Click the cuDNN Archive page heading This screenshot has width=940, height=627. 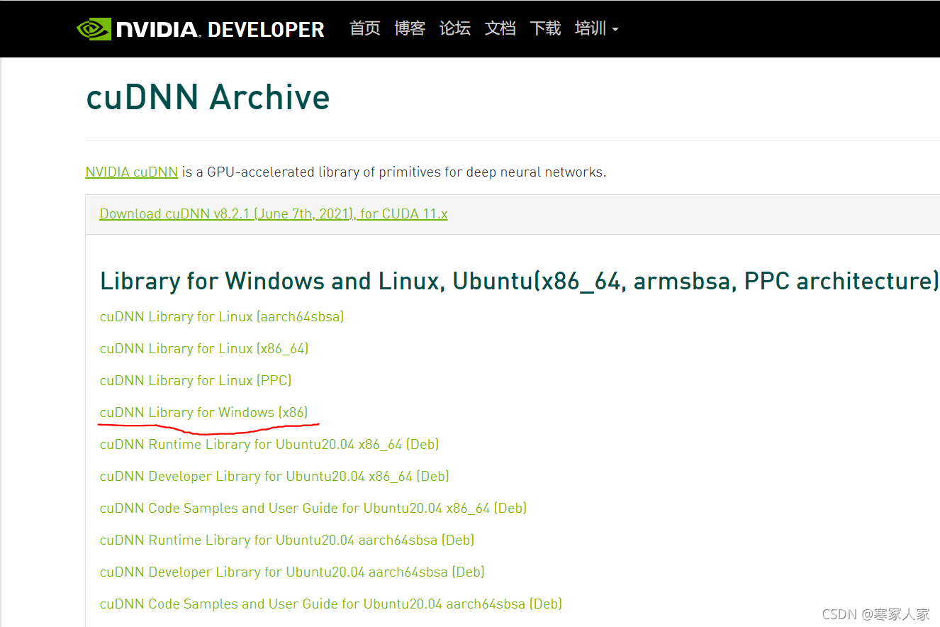pos(208,97)
